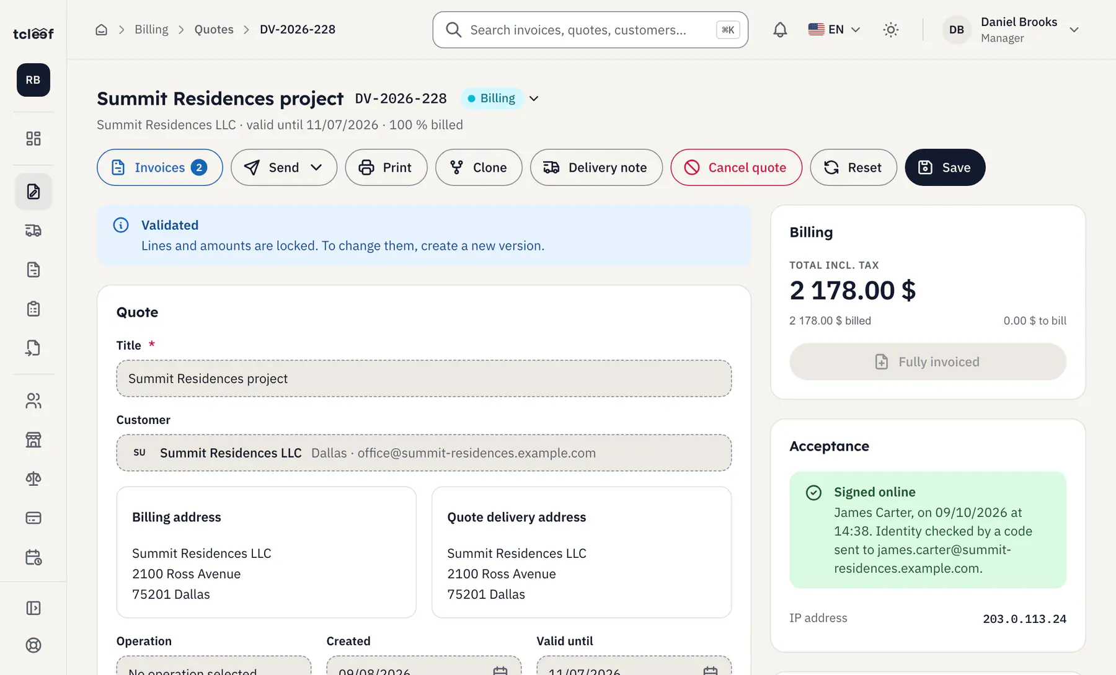Image resolution: width=1116 pixels, height=675 pixels.
Task: Go to home via breadcrumb icon
Action: [x=102, y=30]
